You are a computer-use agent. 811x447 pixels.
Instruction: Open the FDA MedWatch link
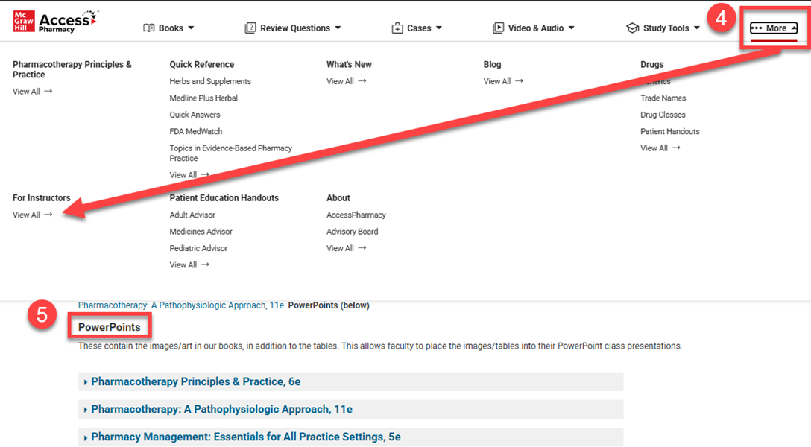click(x=195, y=131)
